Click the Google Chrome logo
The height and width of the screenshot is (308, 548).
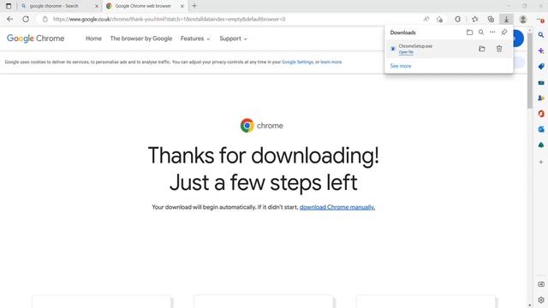coord(36,38)
